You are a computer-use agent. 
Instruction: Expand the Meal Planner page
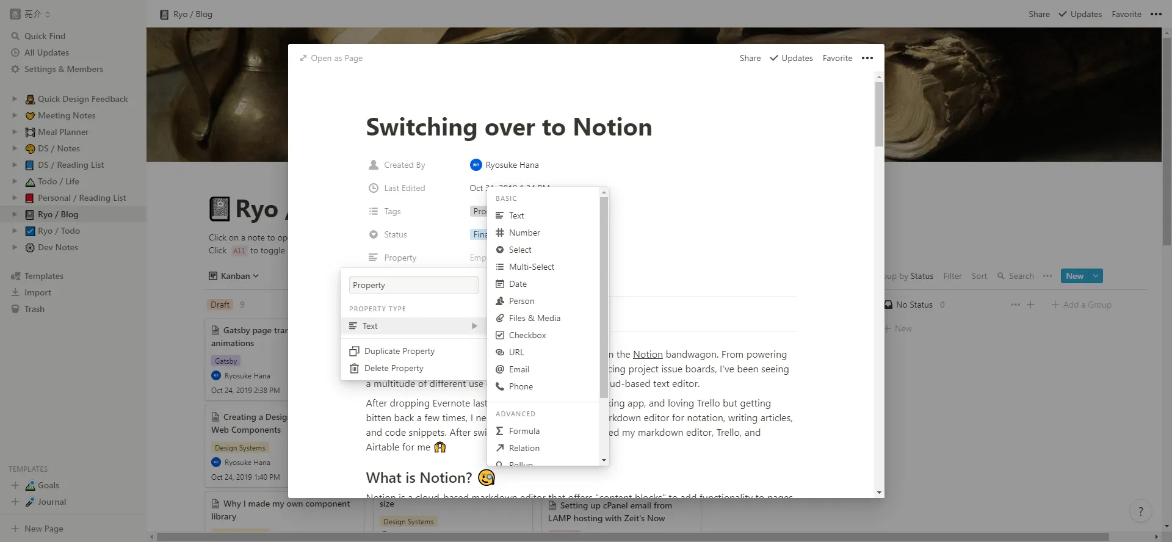15,132
